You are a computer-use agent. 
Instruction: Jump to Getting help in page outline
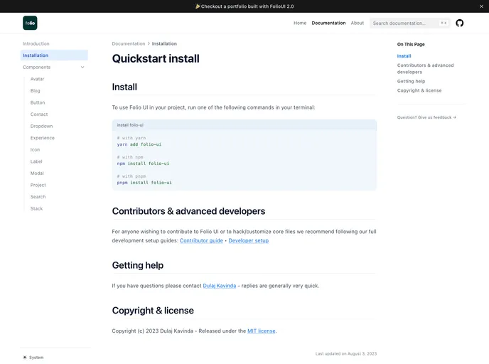click(x=411, y=81)
